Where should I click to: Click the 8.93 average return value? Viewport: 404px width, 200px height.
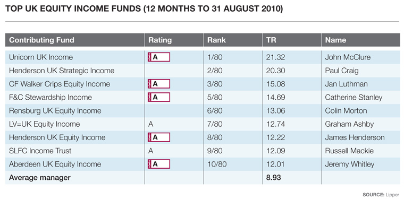click(274, 177)
